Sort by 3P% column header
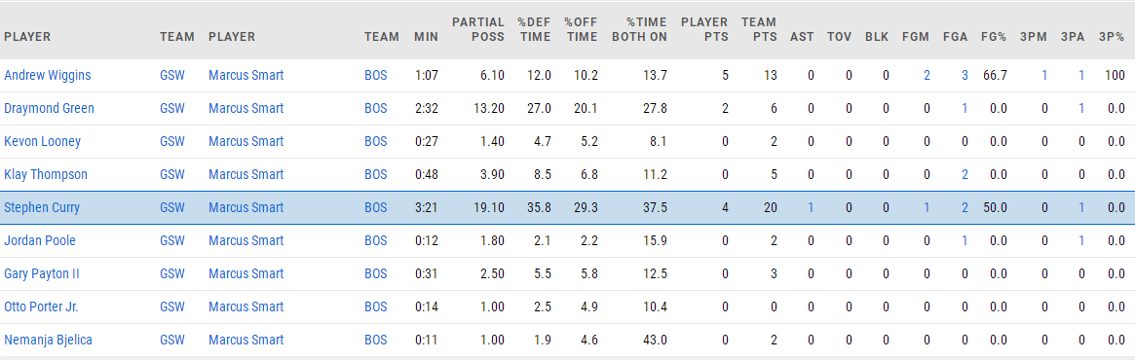The width and height of the screenshot is (1135, 360). [x=1111, y=37]
